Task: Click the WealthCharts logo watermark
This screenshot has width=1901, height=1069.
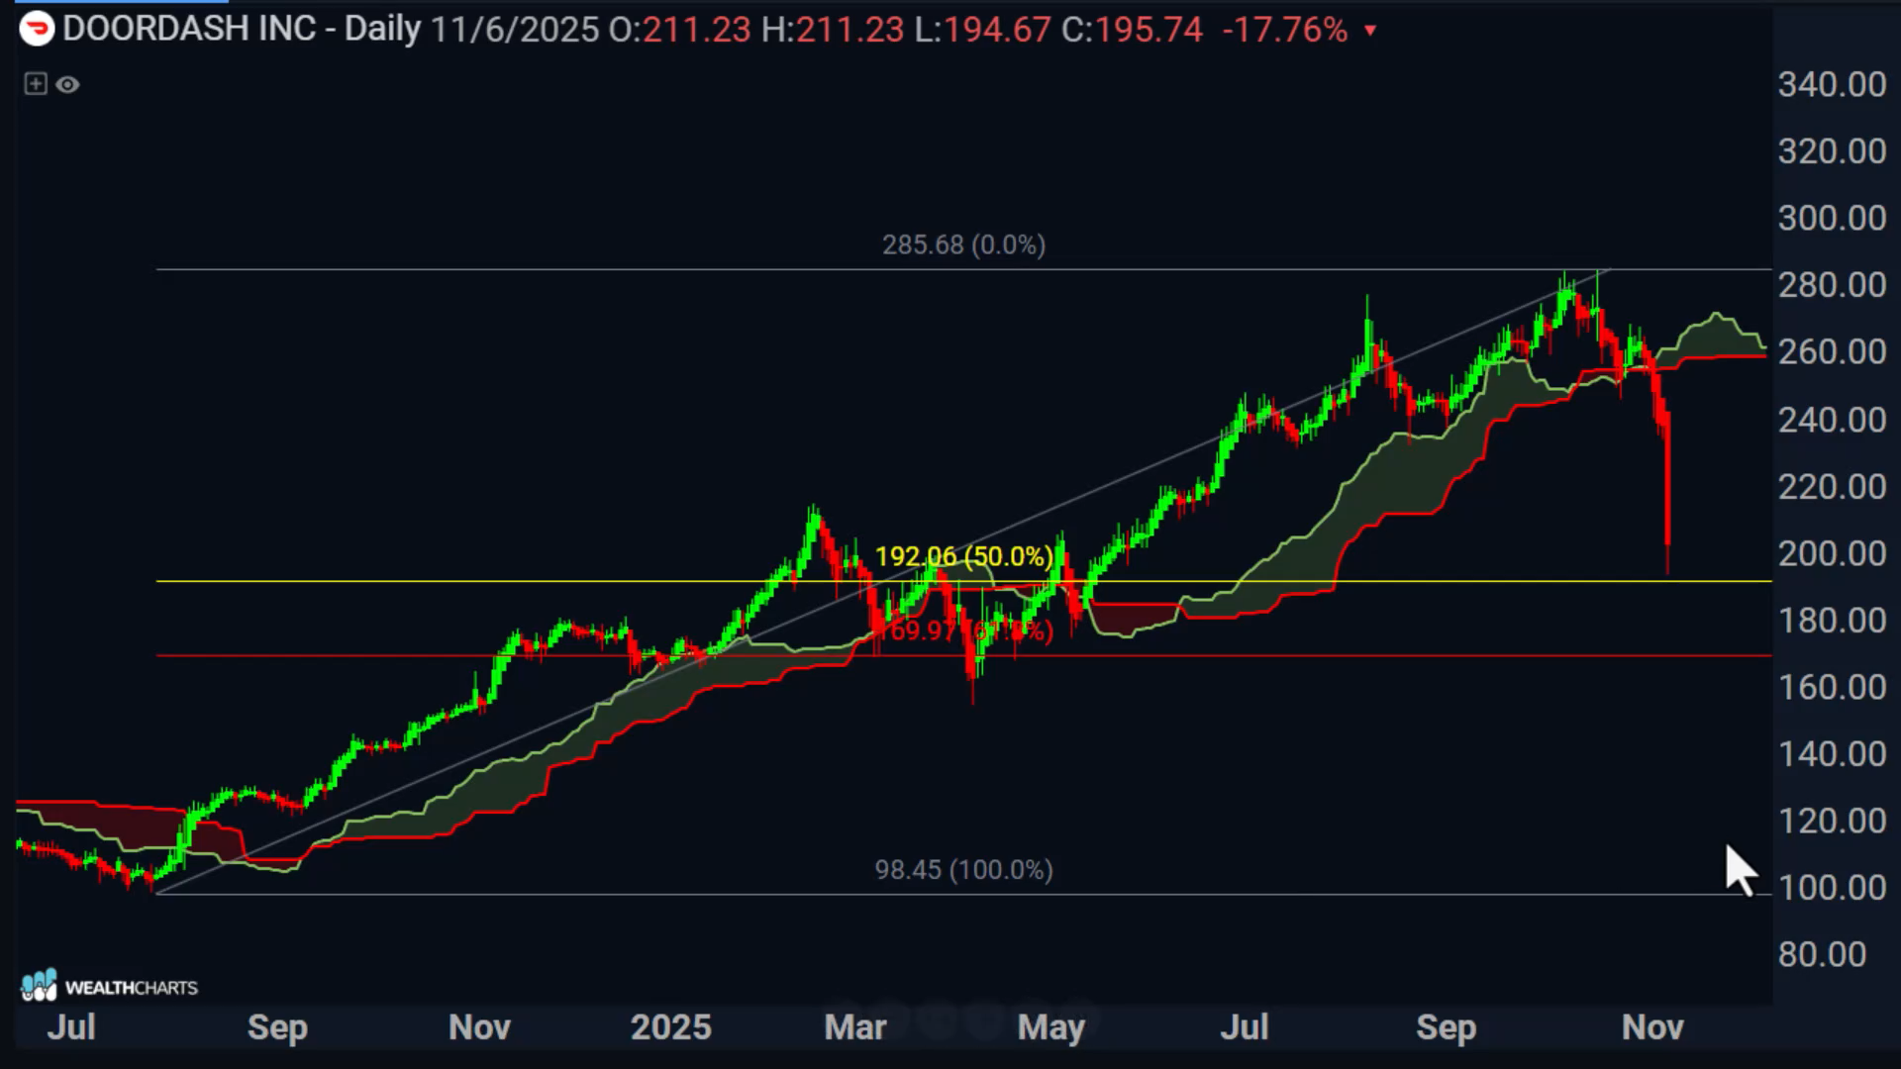Action: click(109, 986)
